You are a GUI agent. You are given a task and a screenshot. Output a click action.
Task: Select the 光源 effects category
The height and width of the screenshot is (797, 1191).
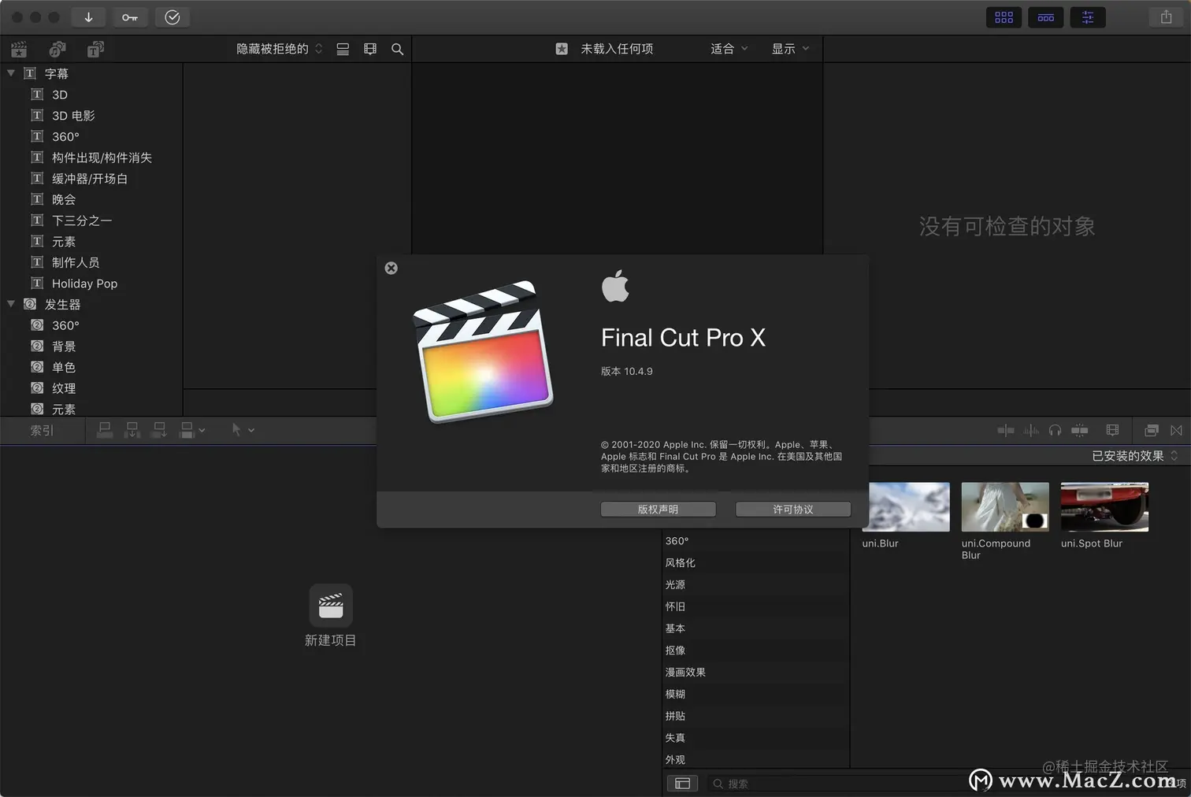675,585
